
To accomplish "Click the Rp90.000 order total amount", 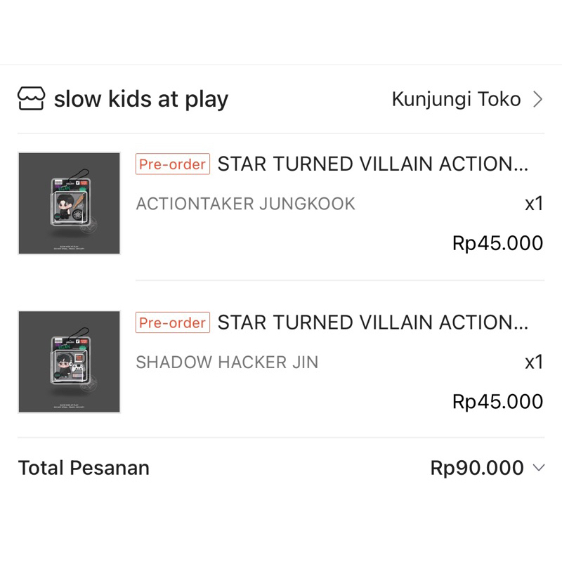I will 477,468.
